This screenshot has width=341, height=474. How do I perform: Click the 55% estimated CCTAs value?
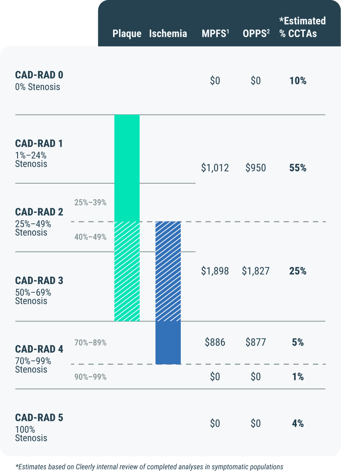(x=298, y=168)
